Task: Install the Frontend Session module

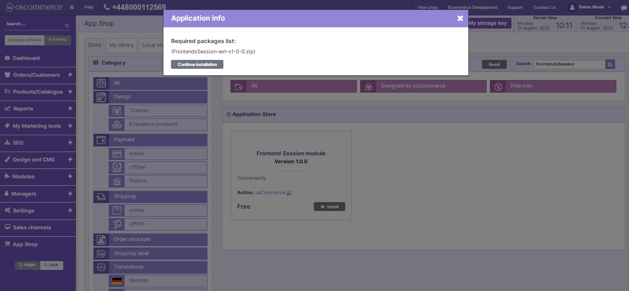Action: [x=329, y=206]
